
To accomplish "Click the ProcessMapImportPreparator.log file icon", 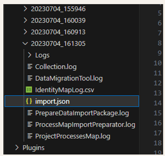I will (30, 124).
